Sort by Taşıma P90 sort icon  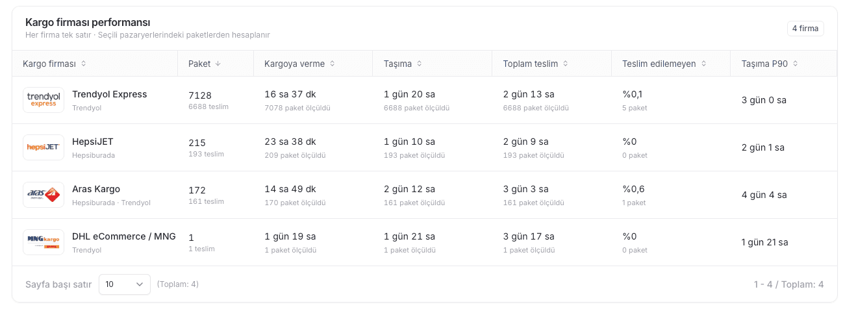(x=795, y=64)
